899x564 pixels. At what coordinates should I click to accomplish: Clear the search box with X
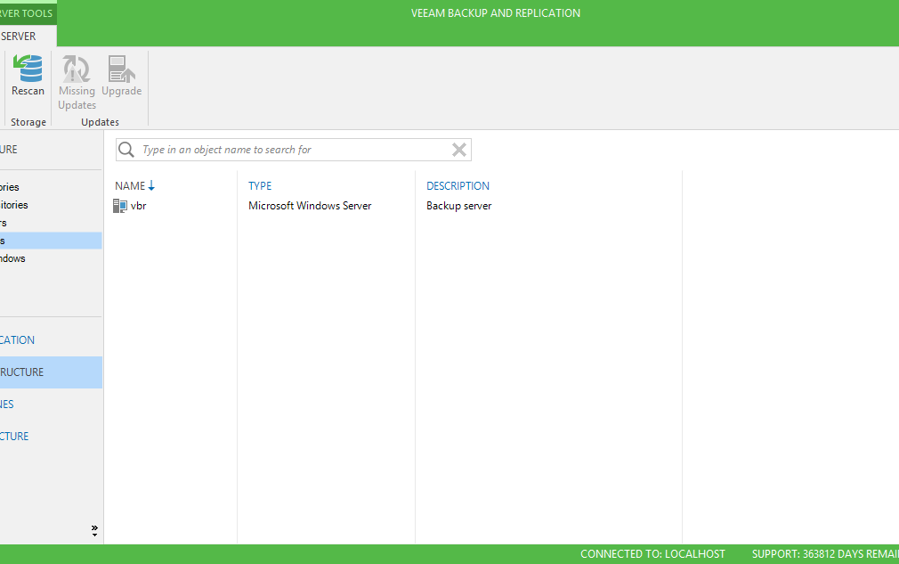coord(458,150)
